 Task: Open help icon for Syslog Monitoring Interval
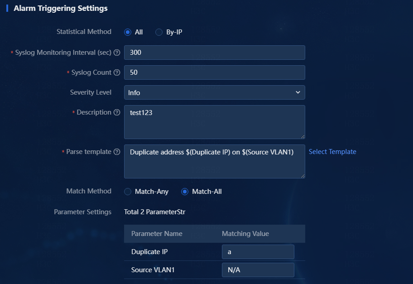pyautogui.click(x=117, y=53)
